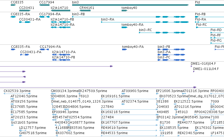Select EST AT20153.5prime
This screenshot has width=224, height=137.
click(24, 117)
